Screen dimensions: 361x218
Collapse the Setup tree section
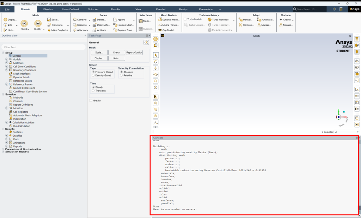3,53
